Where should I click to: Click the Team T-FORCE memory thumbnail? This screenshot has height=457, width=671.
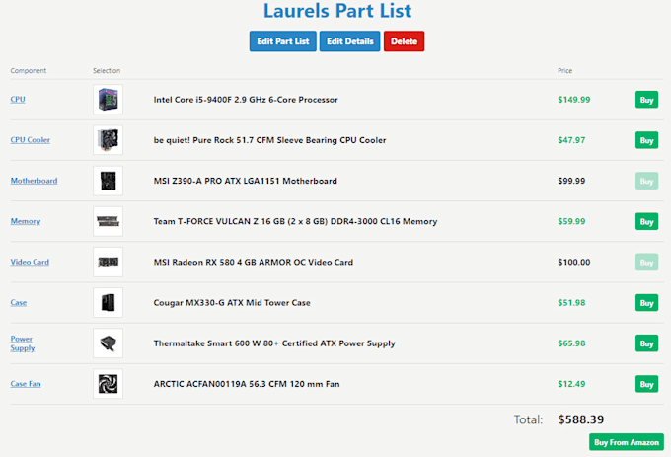pos(108,221)
